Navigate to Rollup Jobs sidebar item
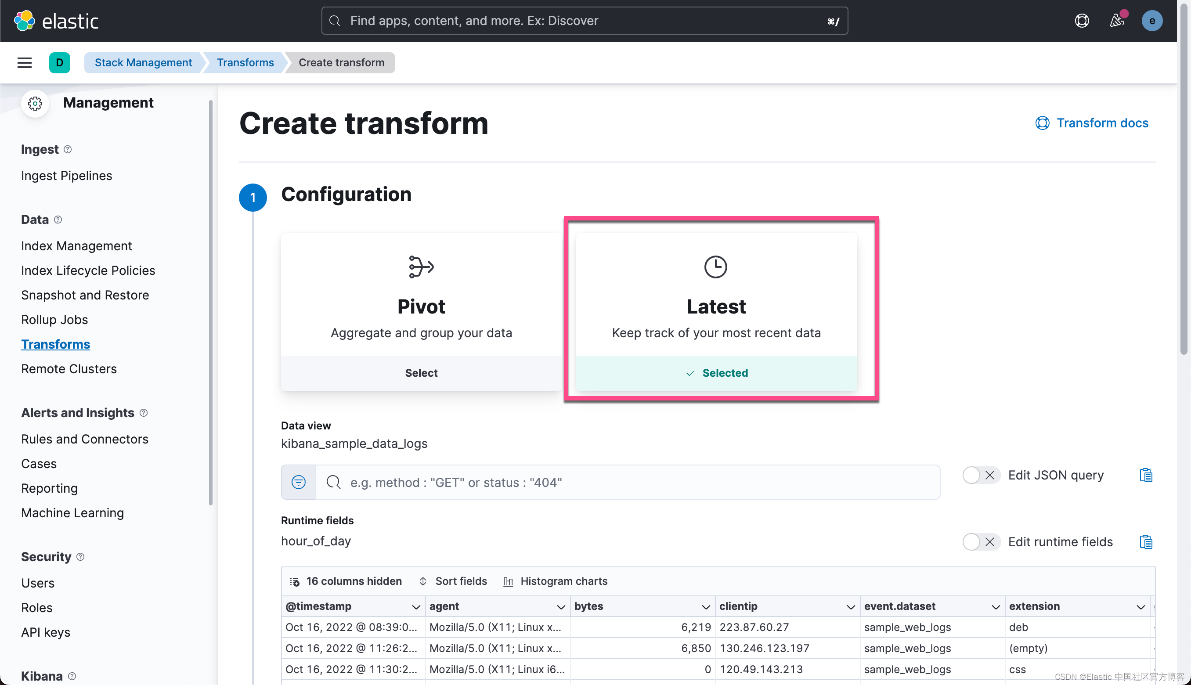 (54, 320)
